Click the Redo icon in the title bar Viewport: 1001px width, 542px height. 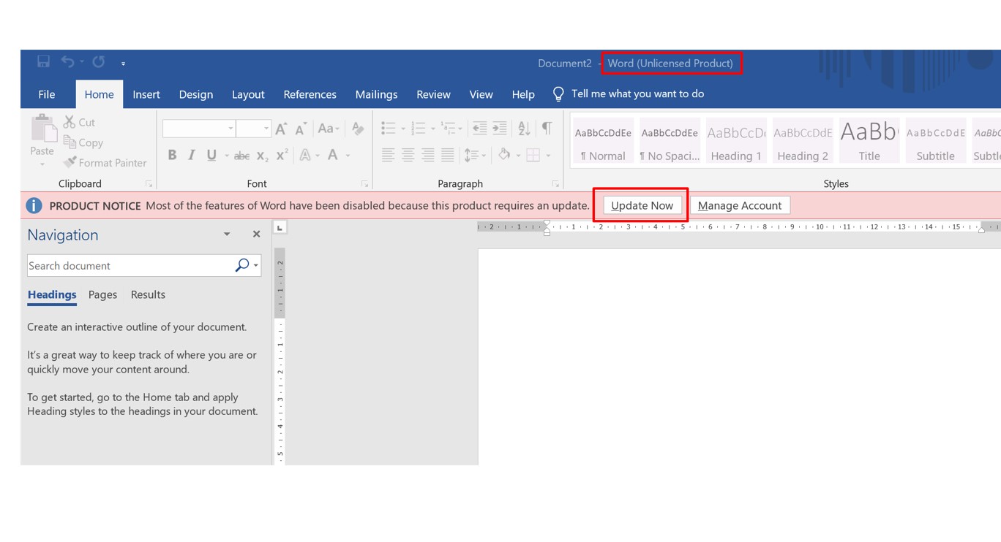pos(99,62)
